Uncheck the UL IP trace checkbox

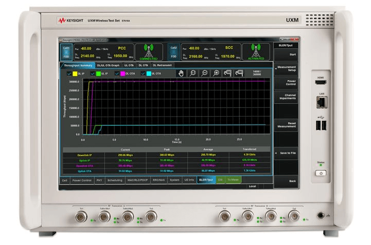93,74
